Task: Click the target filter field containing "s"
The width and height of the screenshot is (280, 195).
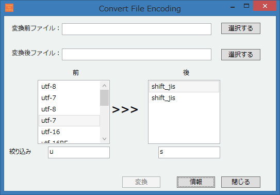Action: (x=189, y=153)
